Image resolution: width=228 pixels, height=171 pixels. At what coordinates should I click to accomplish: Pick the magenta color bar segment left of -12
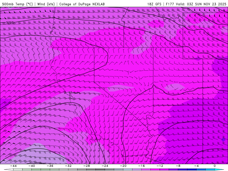click(155, 170)
